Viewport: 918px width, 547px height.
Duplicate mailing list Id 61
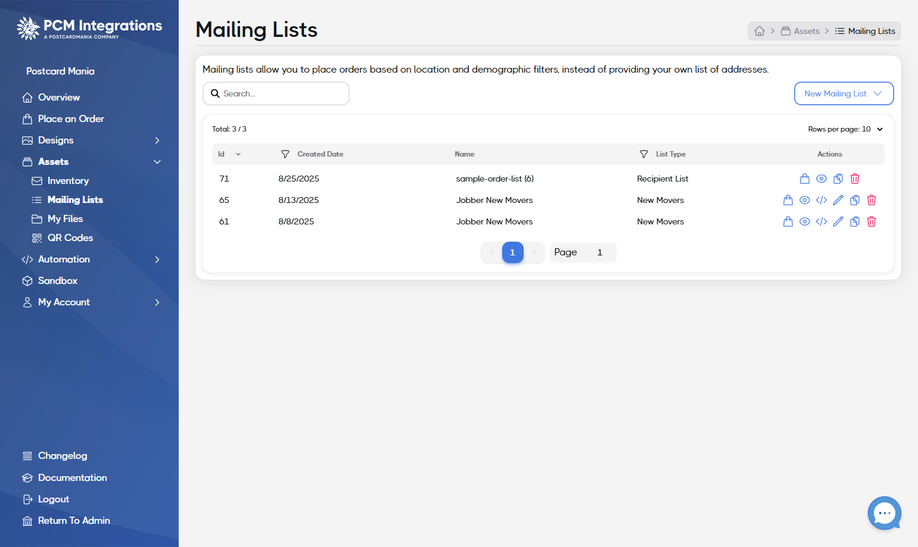click(855, 221)
